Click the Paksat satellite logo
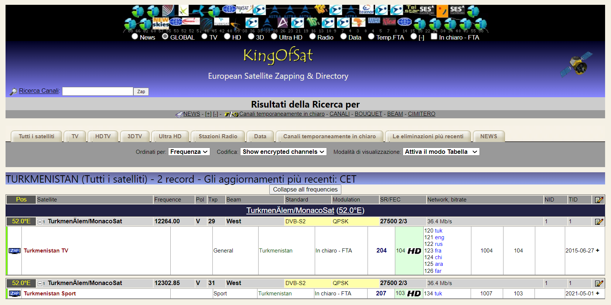 244,9
